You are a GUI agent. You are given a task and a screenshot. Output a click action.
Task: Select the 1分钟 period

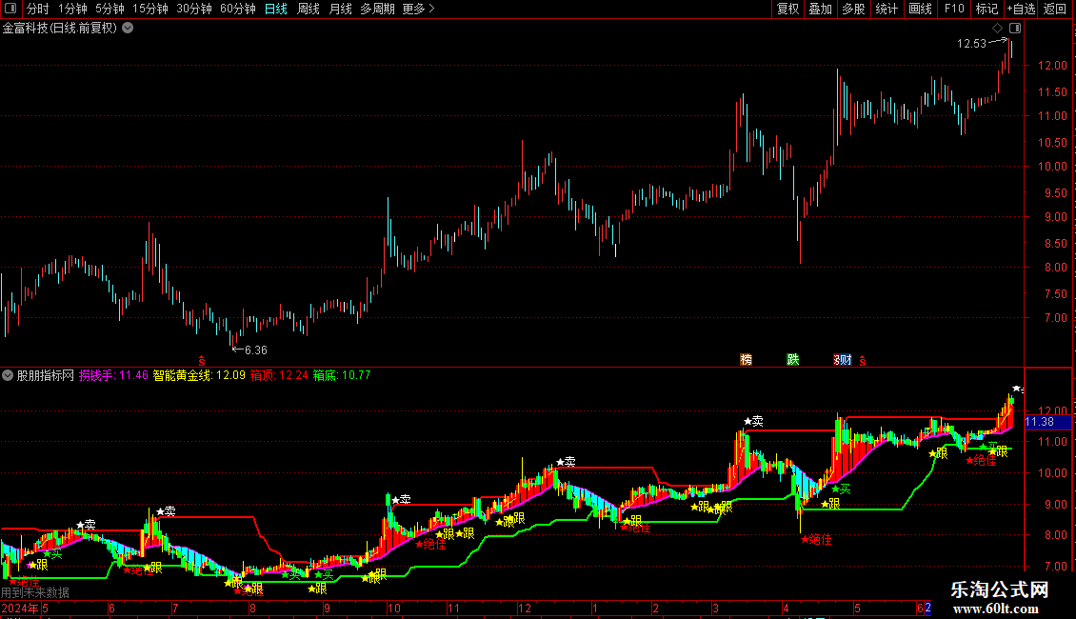point(72,9)
